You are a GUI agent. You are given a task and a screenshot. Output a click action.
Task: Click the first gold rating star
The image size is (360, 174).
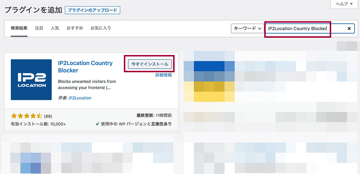[14, 116]
